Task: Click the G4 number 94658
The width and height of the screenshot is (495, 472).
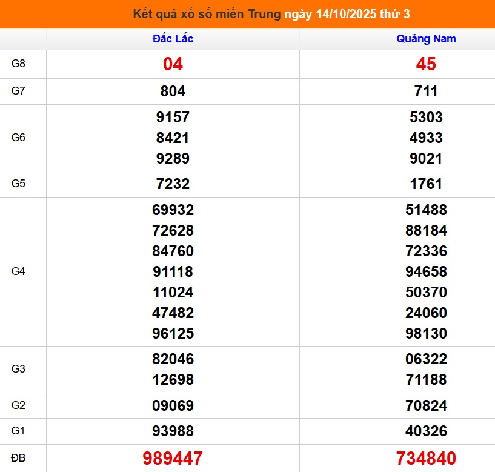Action: pos(426,271)
